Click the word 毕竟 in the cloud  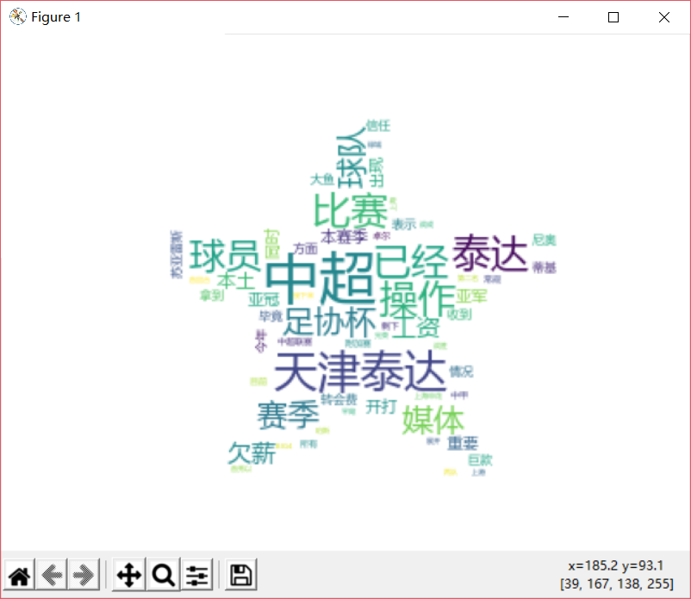(x=271, y=315)
